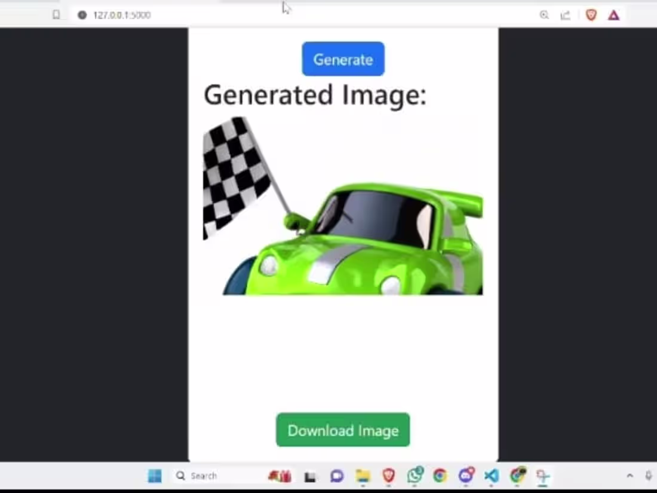Open the reading mode icon left of address bar

coord(57,15)
